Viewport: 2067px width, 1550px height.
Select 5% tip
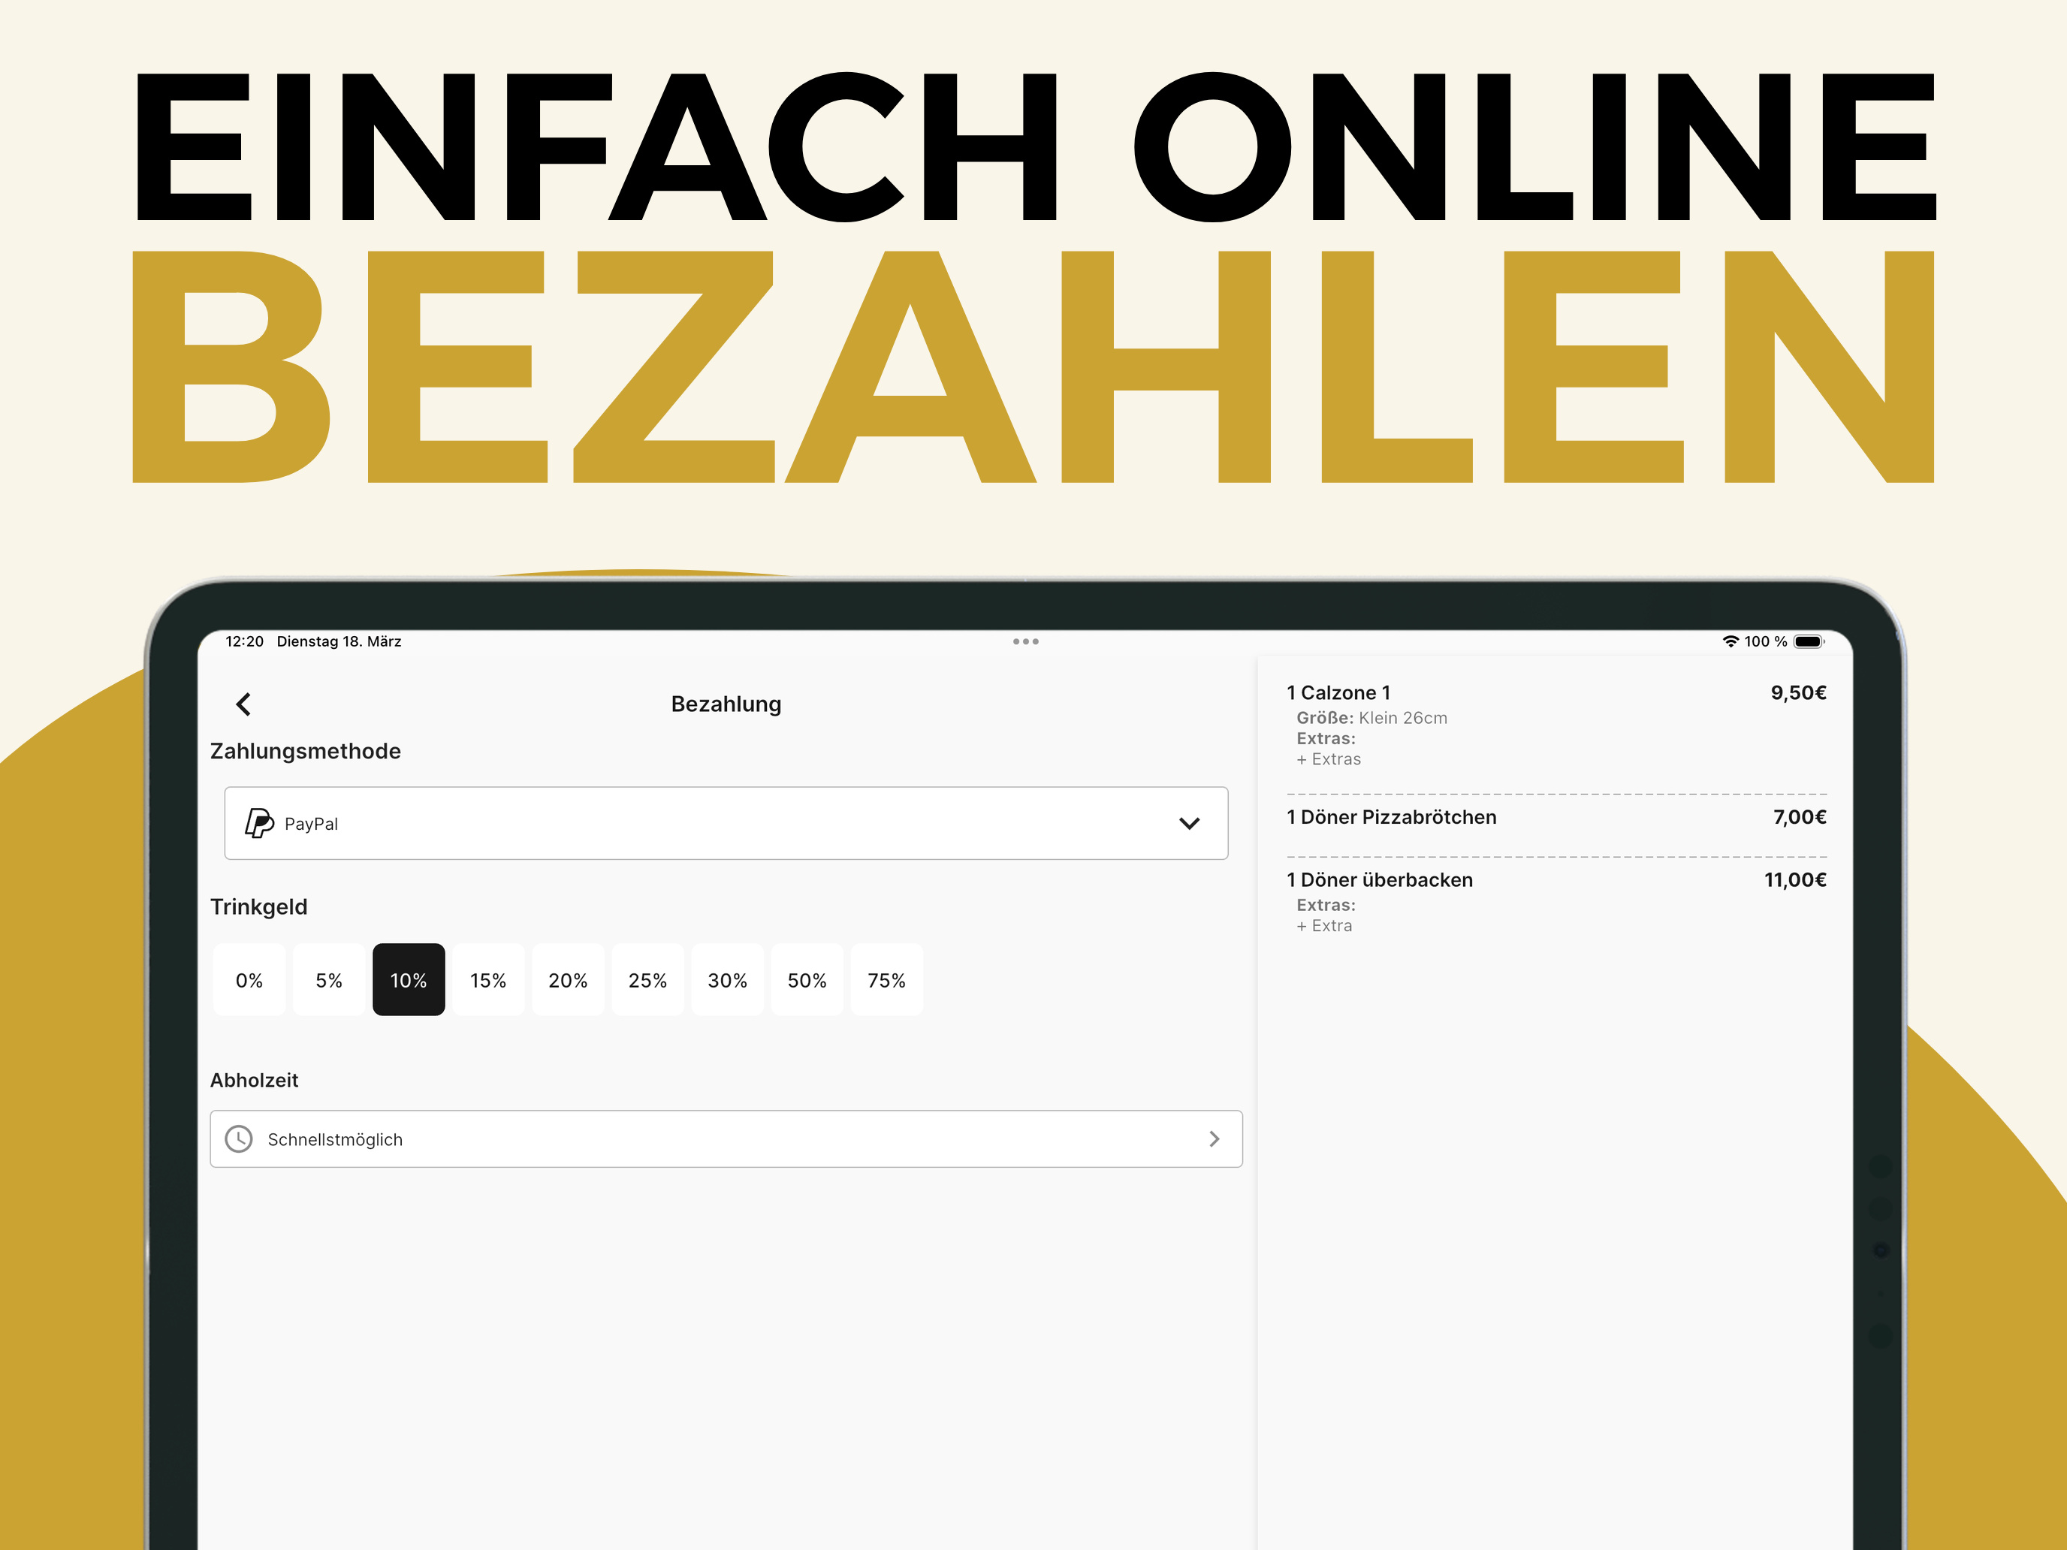[x=329, y=980]
